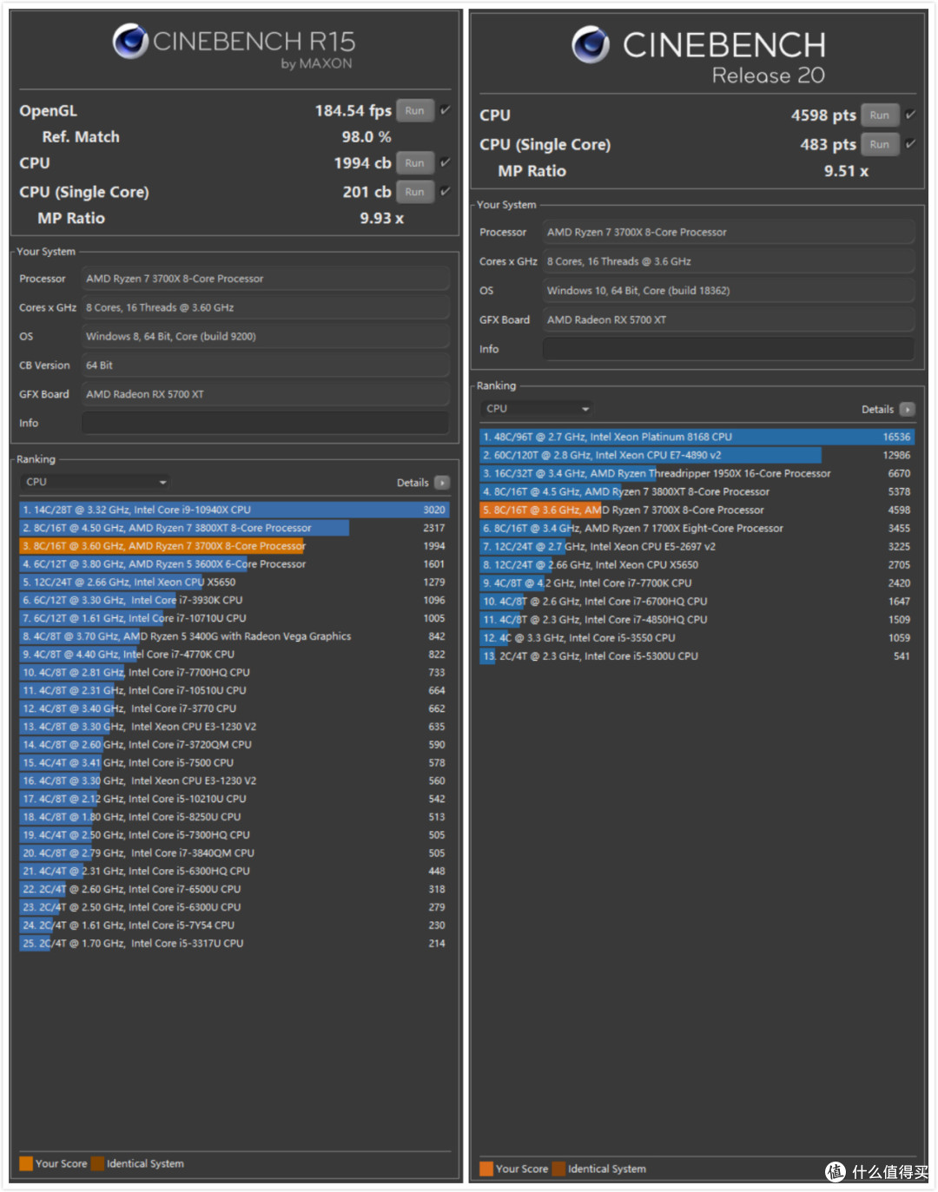Click the Cinebench Release 20 logo icon
938x1192 pixels.
pyautogui.click(x=591, y=44)
